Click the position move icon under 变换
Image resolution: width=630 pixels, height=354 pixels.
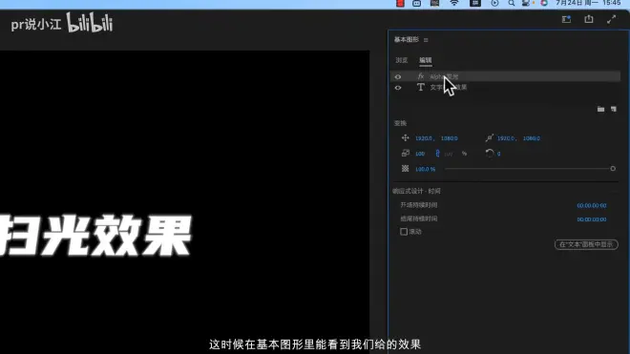pos(405,137)
